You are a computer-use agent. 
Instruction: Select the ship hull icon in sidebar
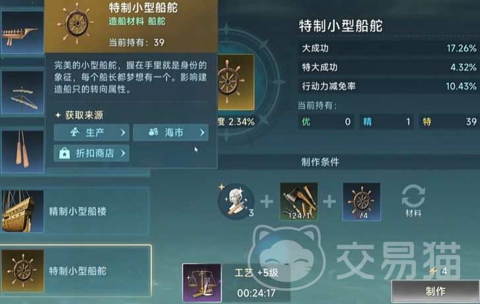(22, 32)
